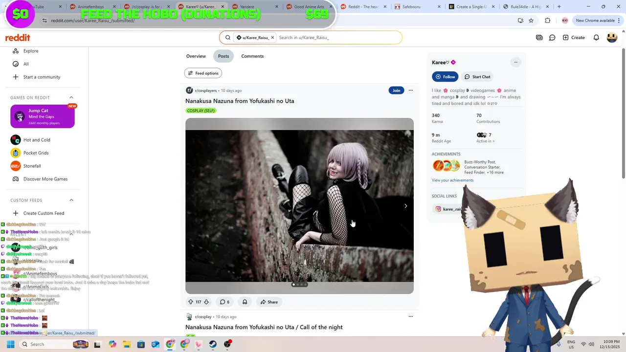Downvote the r/cosplayers Nazuna post

pyautogui.click(x=206, y=302)
